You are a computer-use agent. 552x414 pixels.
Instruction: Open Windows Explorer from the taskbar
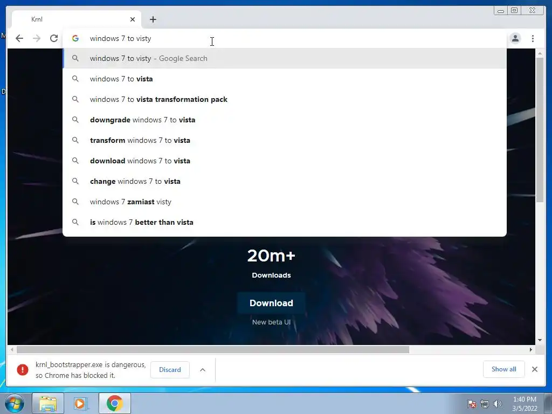tap(48, 403)
